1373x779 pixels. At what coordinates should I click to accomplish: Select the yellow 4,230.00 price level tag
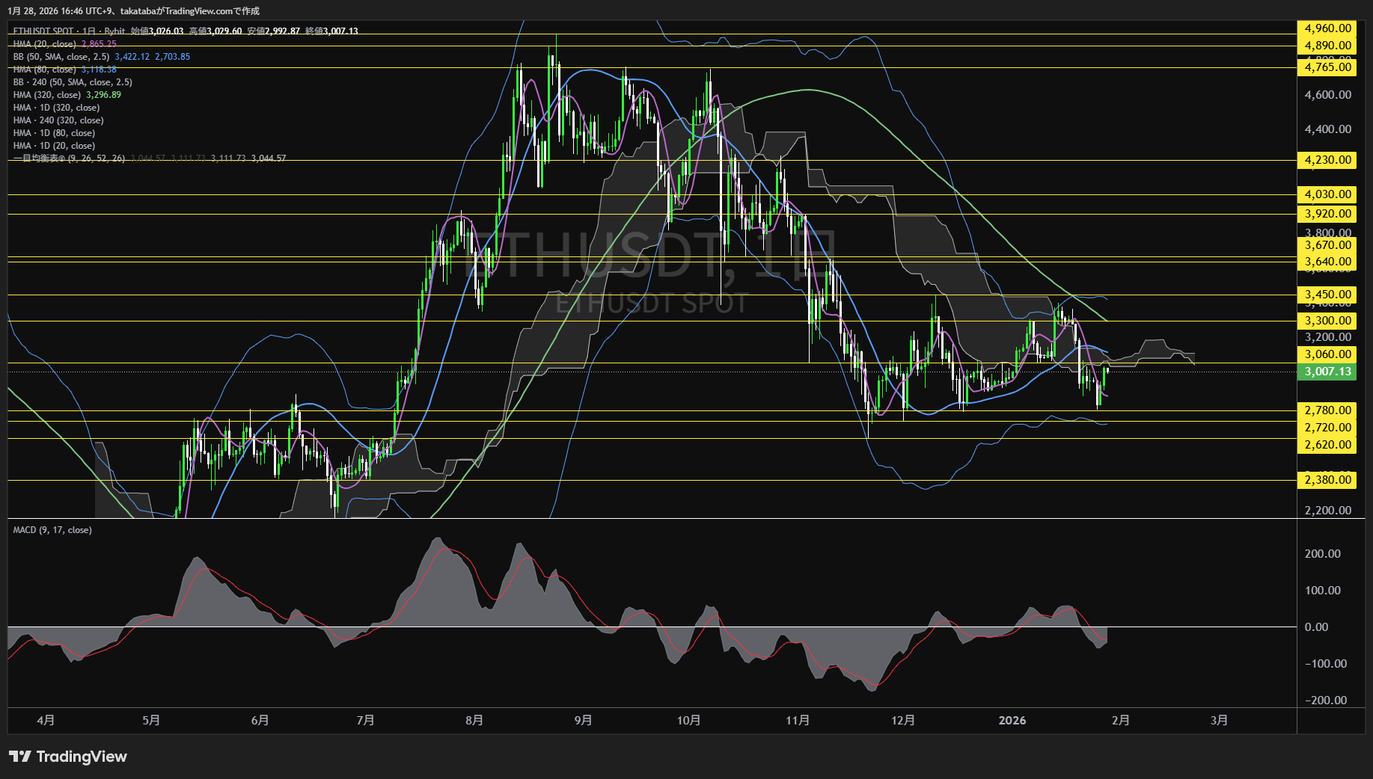(x=1327, y=160)
